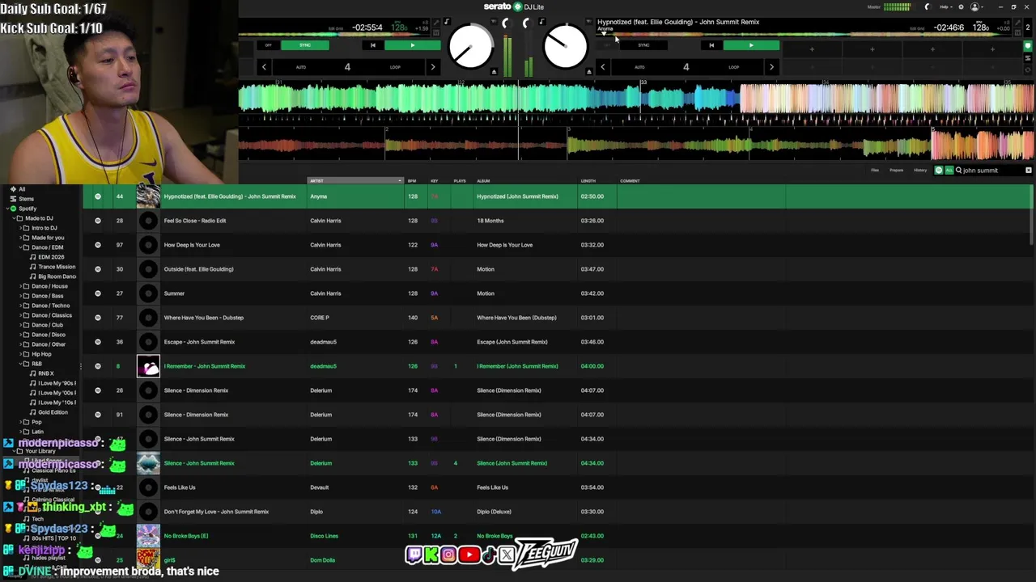The height and width of the screenshot is (582, 1036).
Task: Expand the Dance / House folder
Action: (x=22, y=286)
